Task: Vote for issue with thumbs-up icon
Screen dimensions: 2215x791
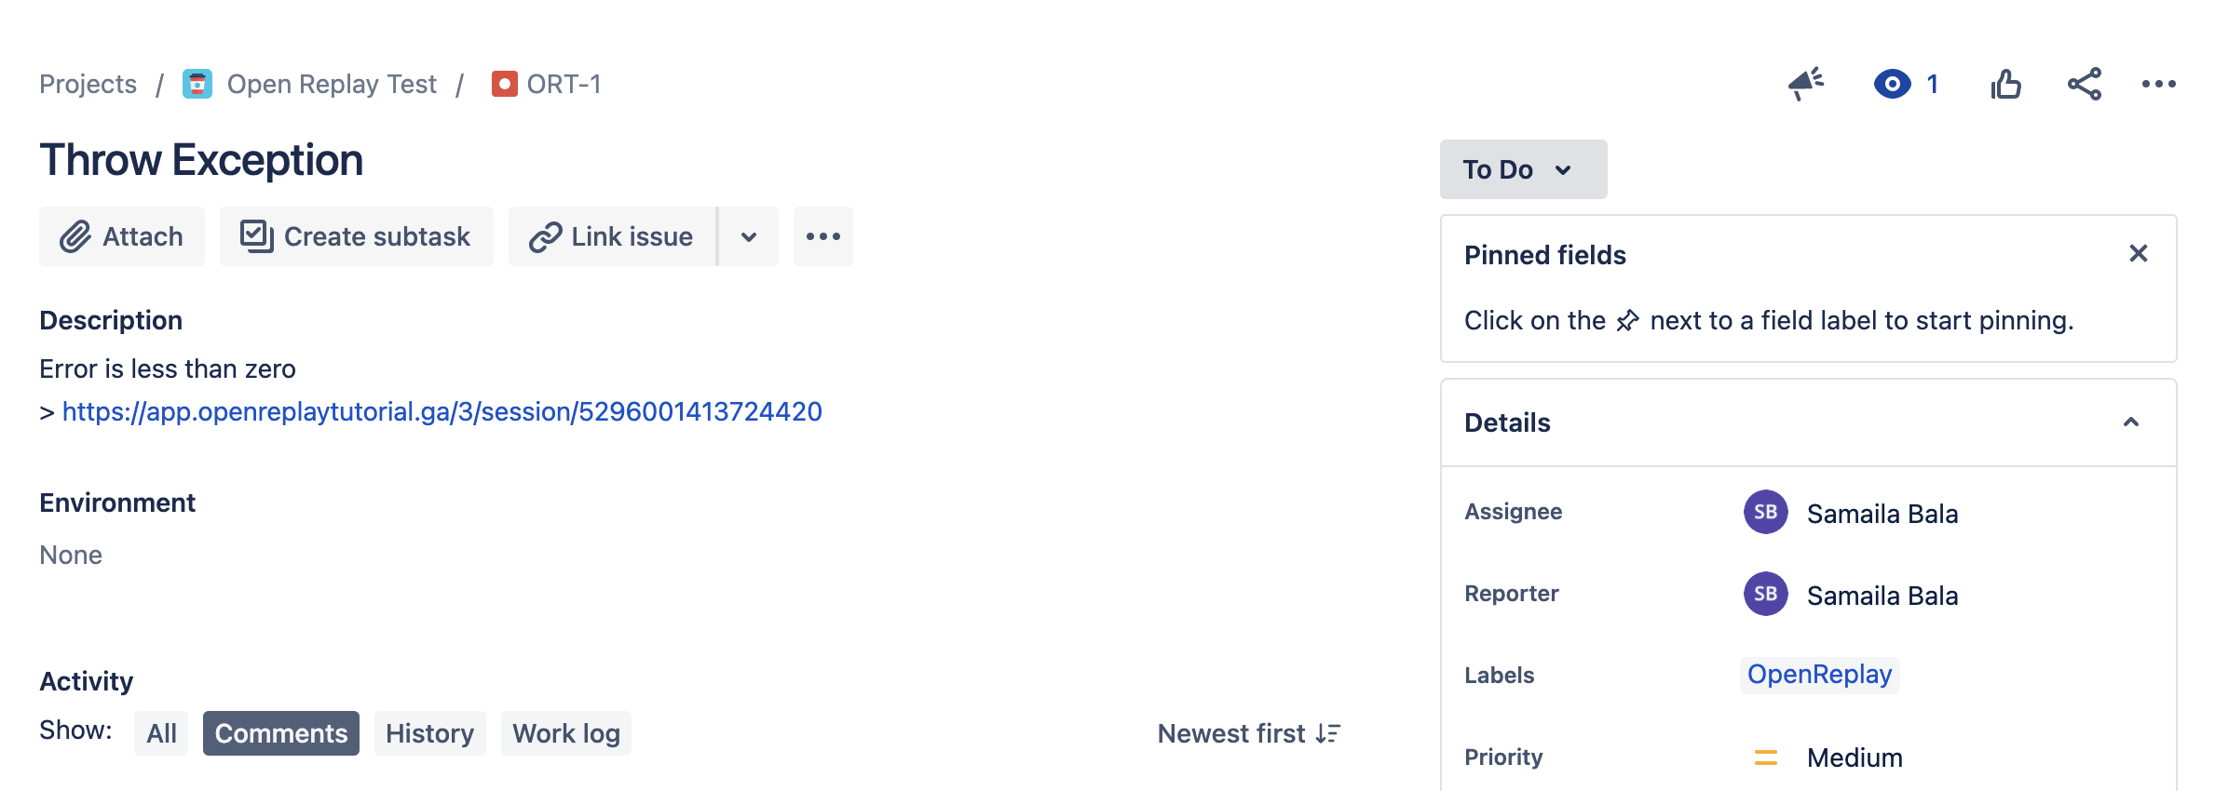Action: (x=2005, y=85)
